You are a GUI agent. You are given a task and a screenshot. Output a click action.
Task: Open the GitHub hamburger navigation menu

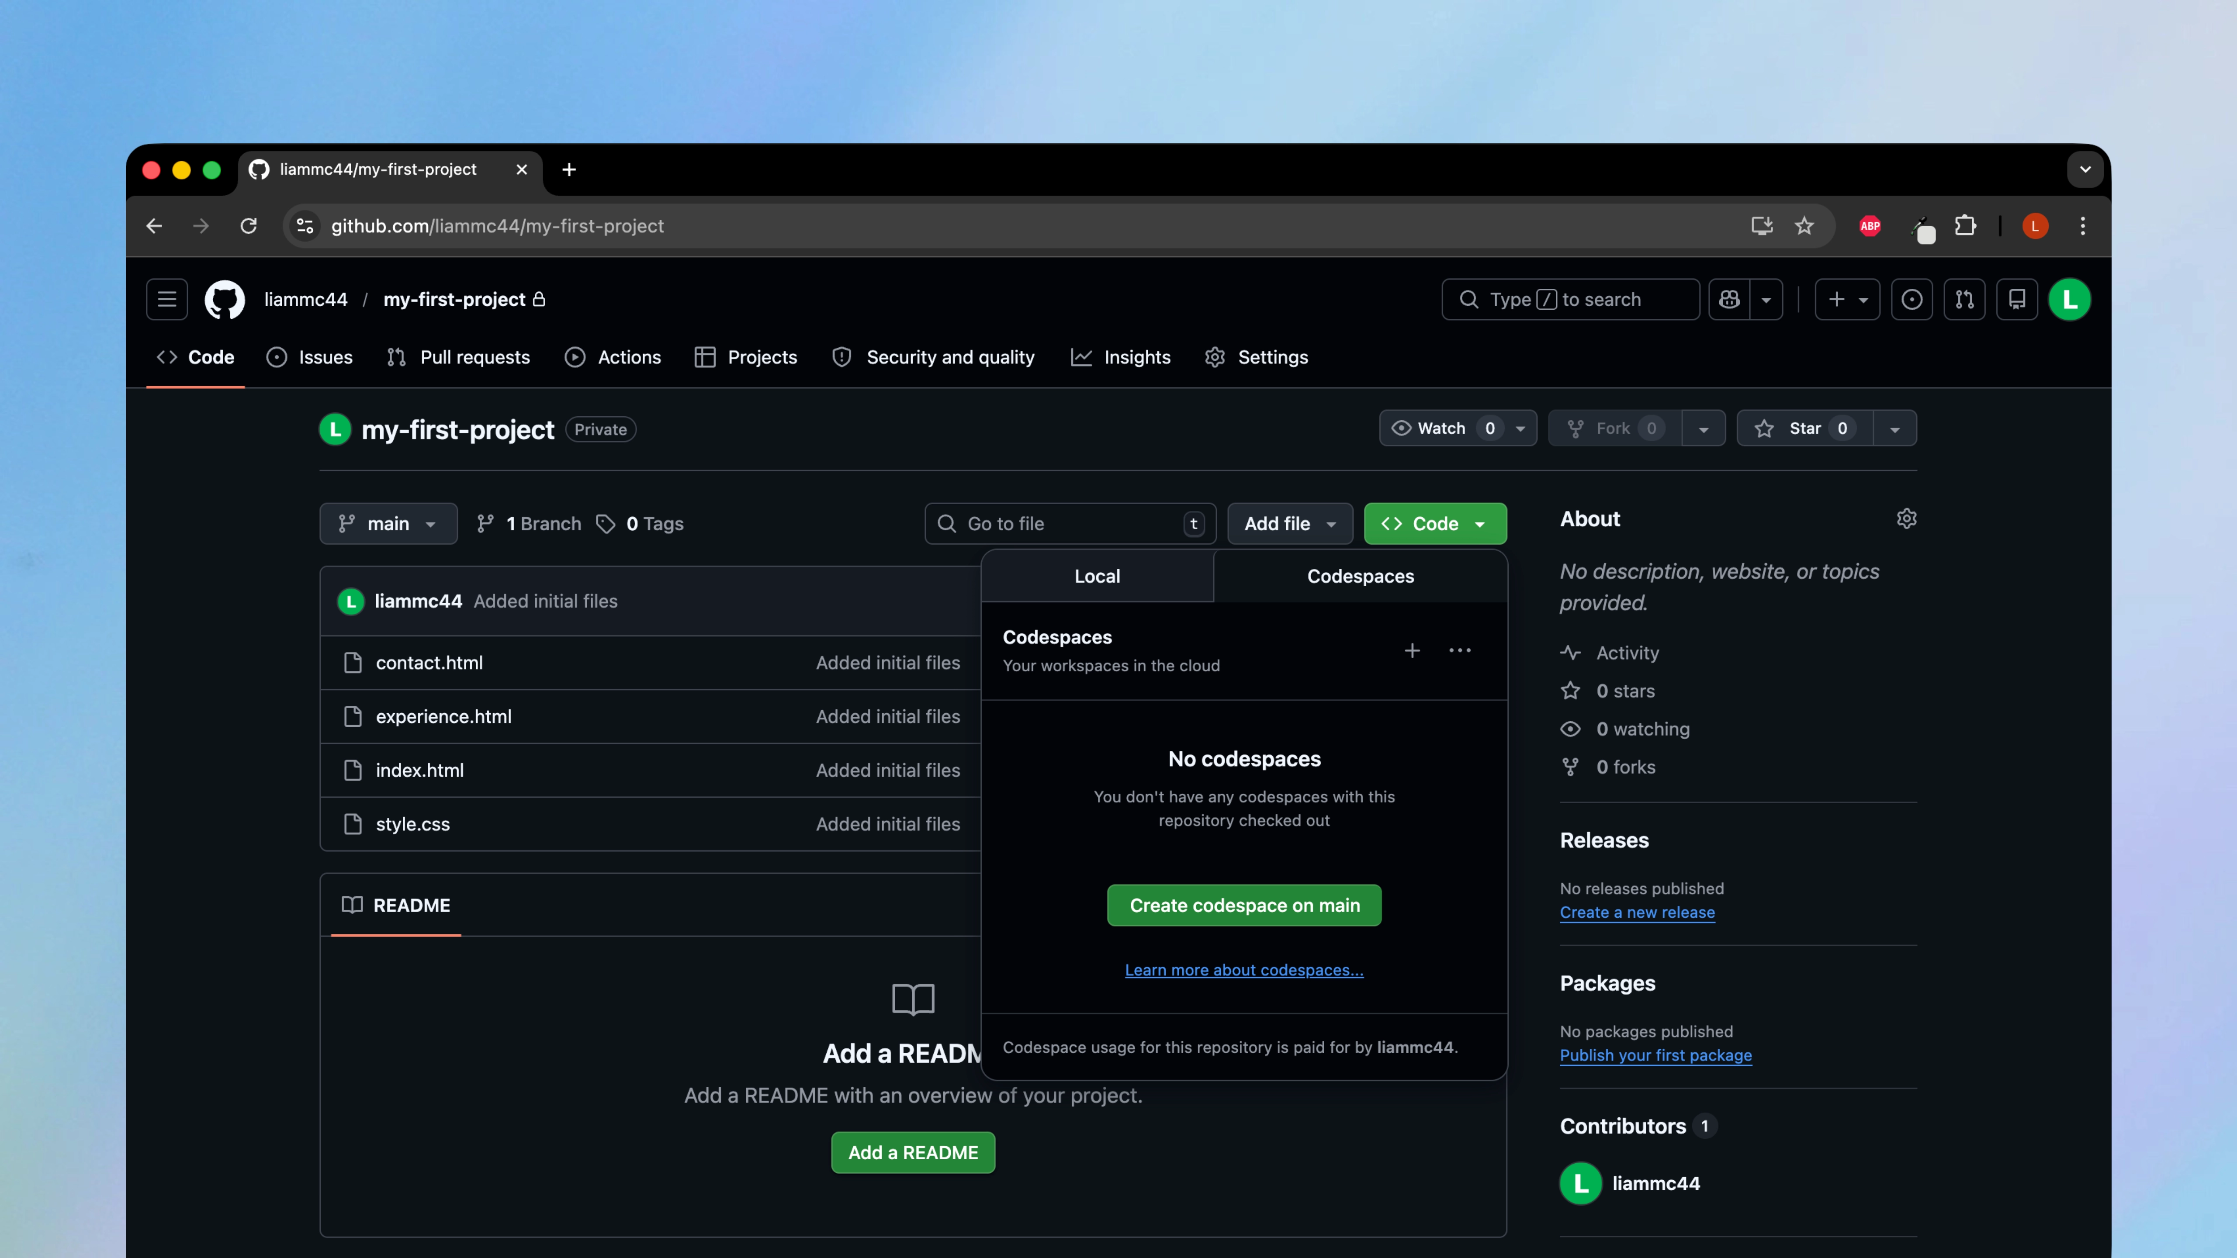pyautogui.click(x=167, y=300)
